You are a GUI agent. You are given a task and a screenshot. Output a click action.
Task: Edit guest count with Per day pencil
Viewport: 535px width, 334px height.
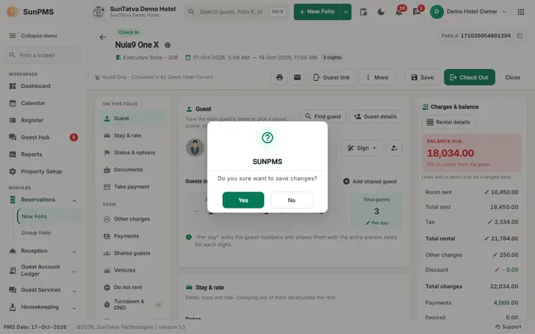[x=377, y=223]
